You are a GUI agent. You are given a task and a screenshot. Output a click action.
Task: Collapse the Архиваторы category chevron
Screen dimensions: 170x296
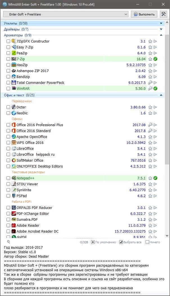coord(161,35)
